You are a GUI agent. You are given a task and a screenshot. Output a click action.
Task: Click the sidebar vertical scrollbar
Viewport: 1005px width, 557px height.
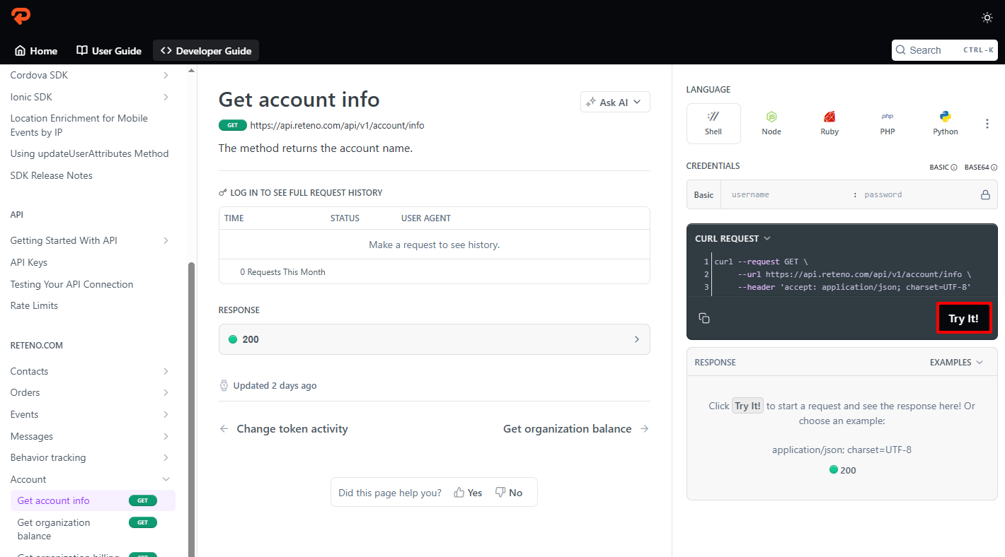pyautogui.click(x=191, y=409)
